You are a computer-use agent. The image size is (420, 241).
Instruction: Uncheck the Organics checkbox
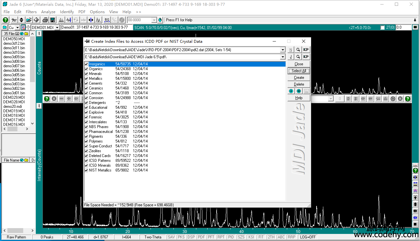point(86,69)
